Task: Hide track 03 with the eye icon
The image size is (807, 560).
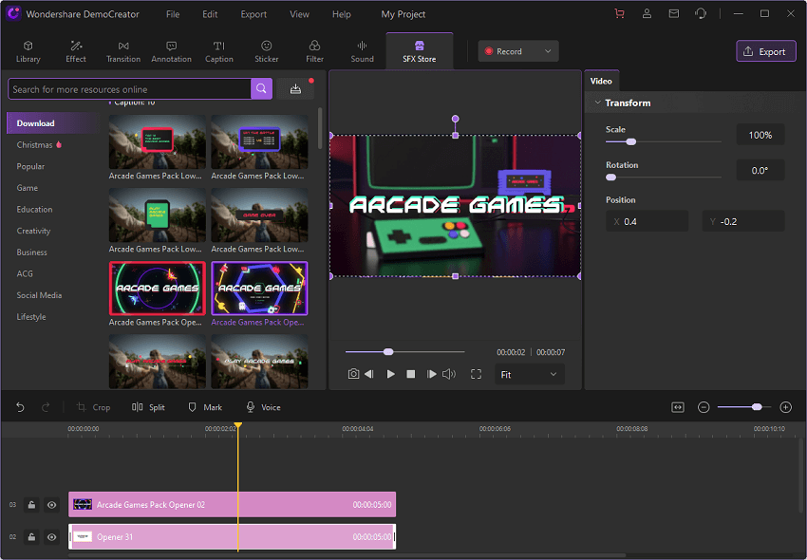Action: (x=52, y=505)
